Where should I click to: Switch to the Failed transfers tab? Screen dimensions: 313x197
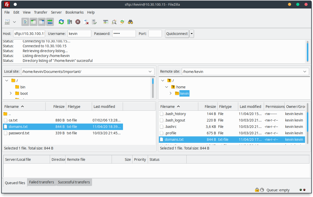point(41,182)
